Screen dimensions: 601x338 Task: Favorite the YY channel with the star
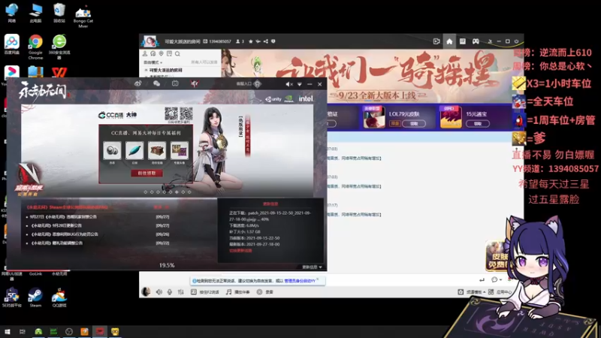[251, 41]
